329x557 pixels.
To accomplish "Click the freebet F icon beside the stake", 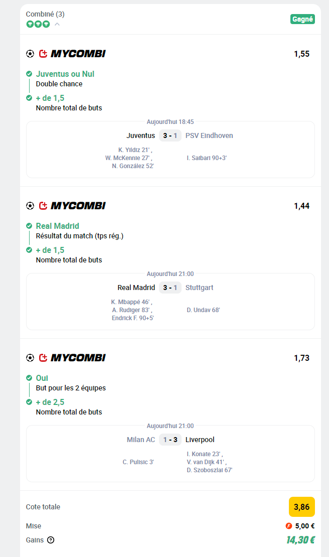I will (x=289, y=526).
